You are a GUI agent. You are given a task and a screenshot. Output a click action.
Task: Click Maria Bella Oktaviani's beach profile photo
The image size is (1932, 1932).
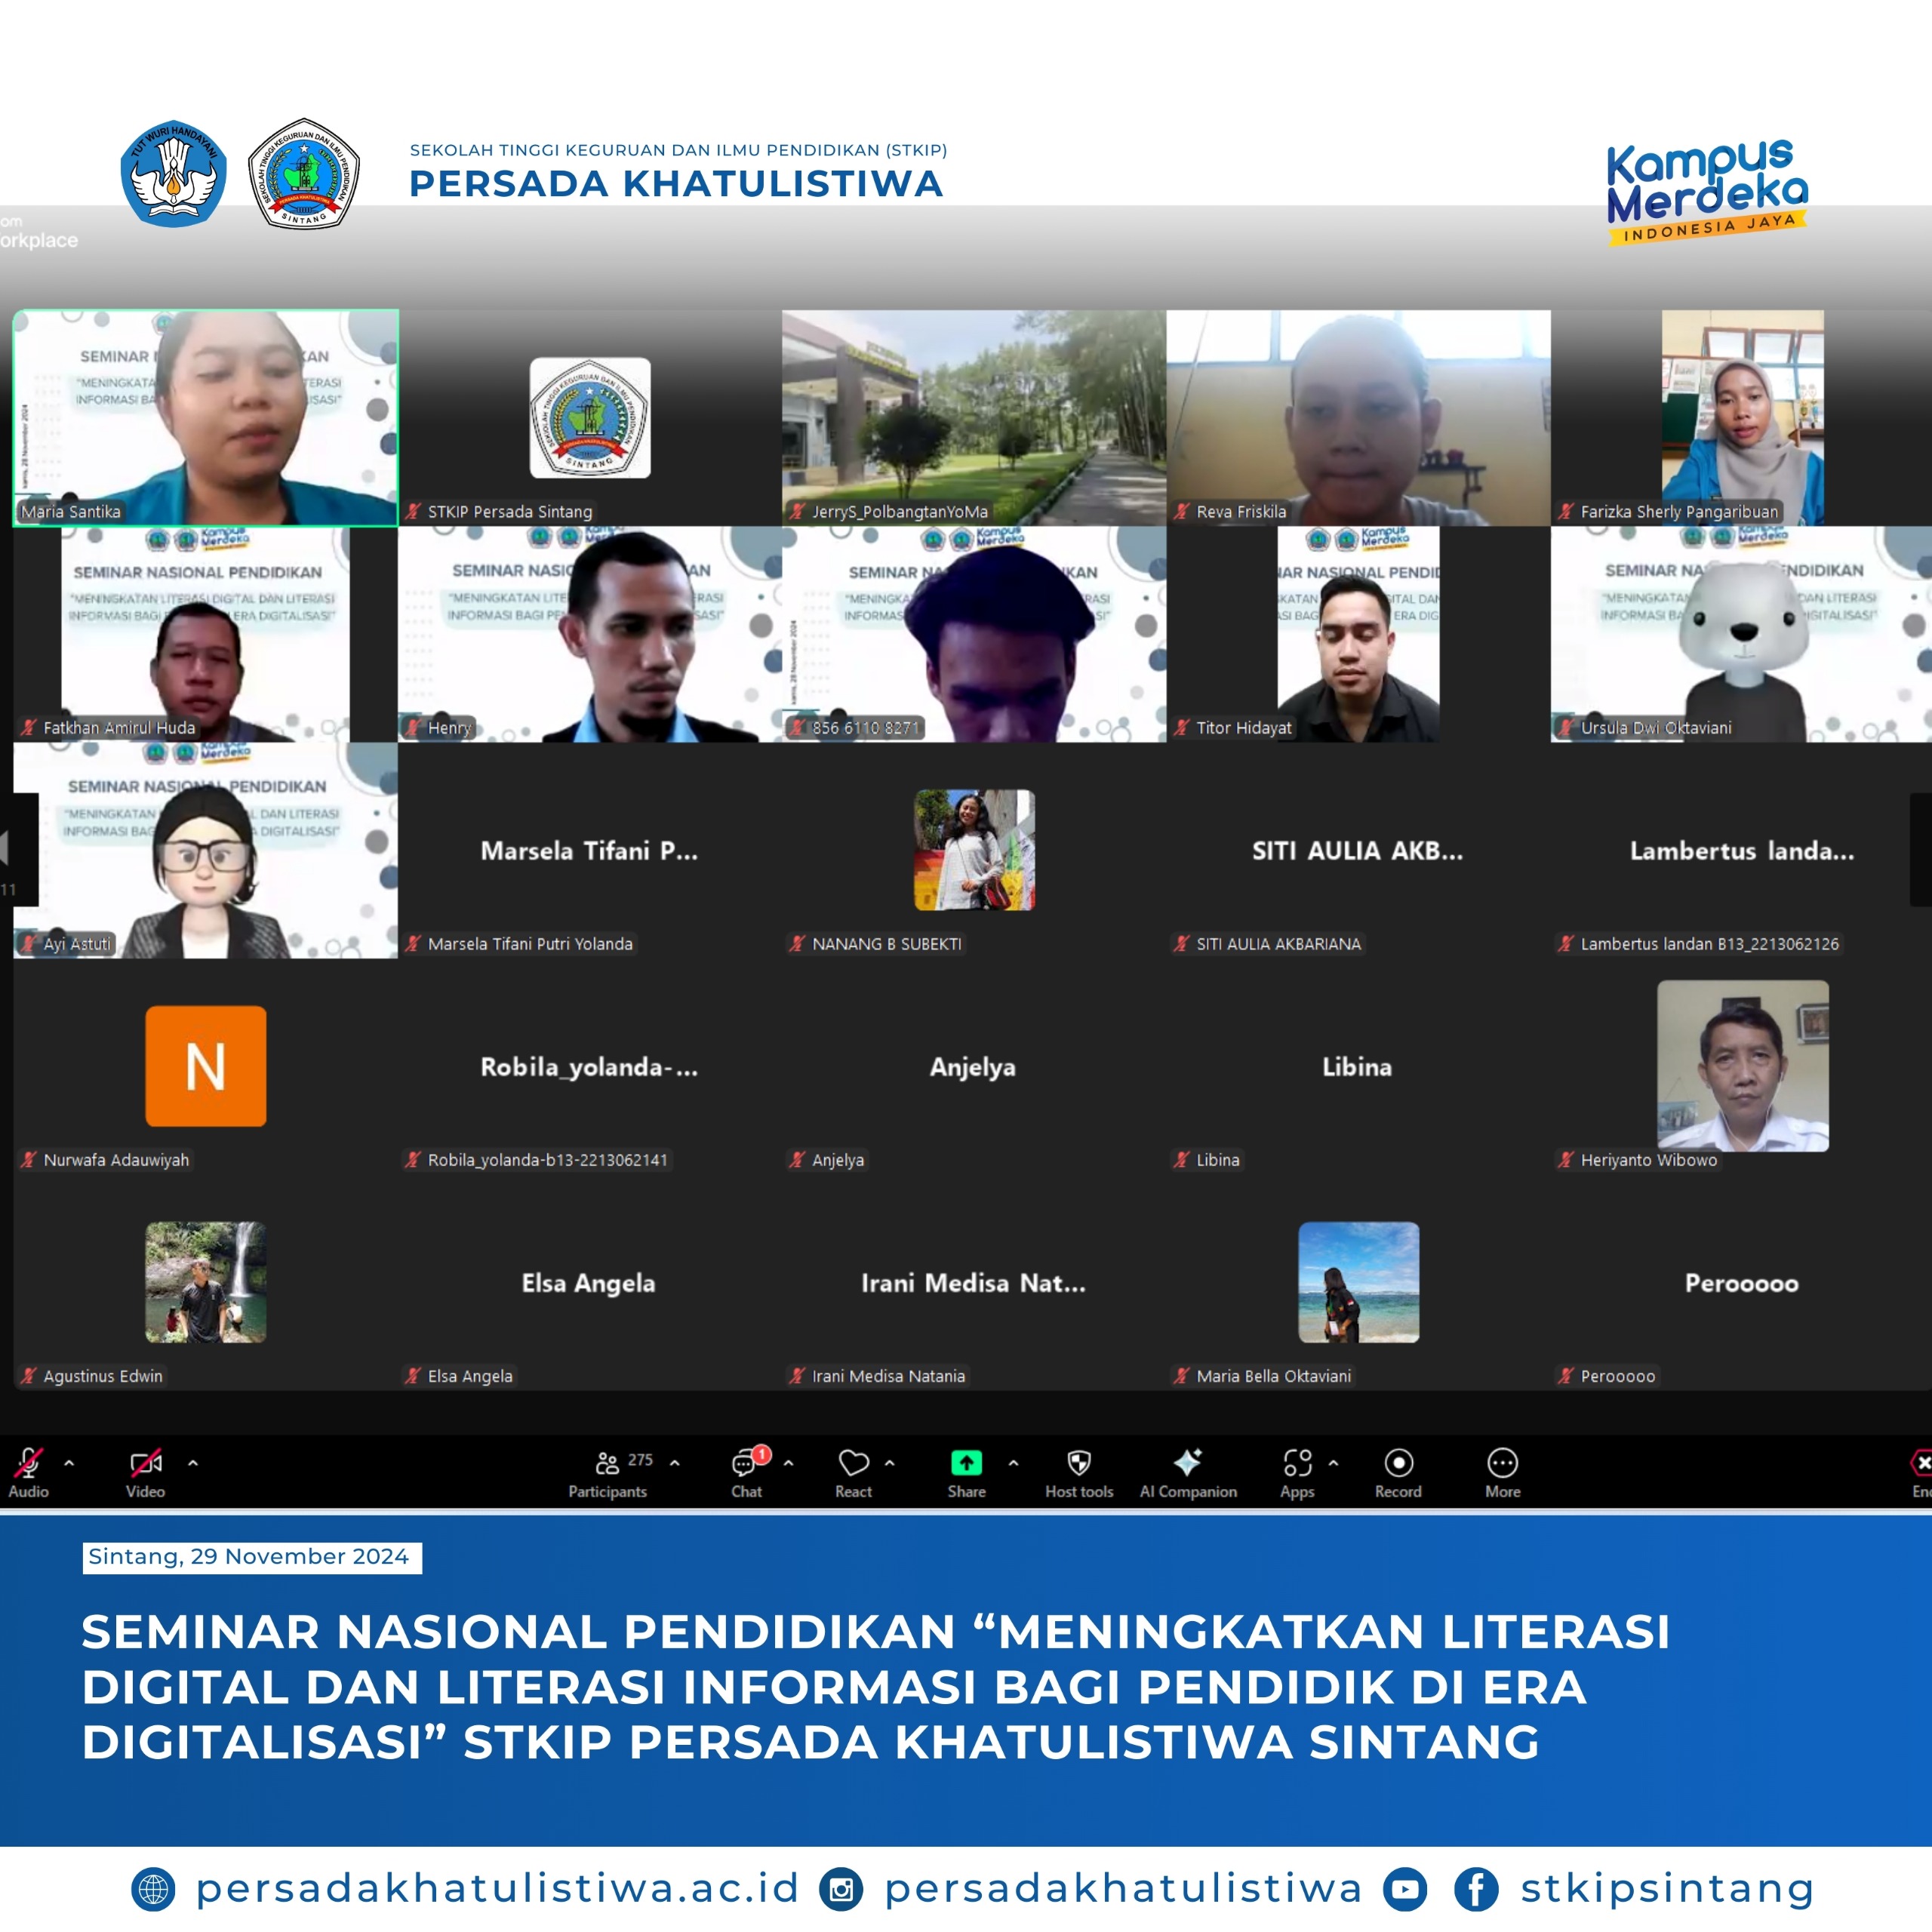click(1358, 1282)
